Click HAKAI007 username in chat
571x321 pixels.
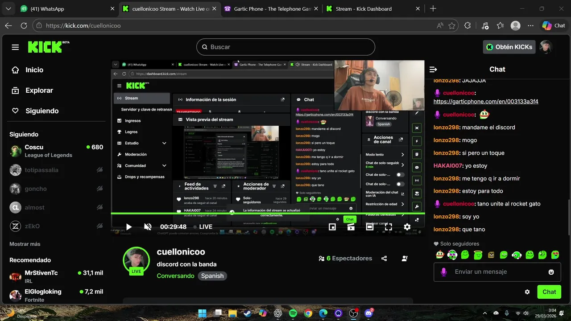447,165
